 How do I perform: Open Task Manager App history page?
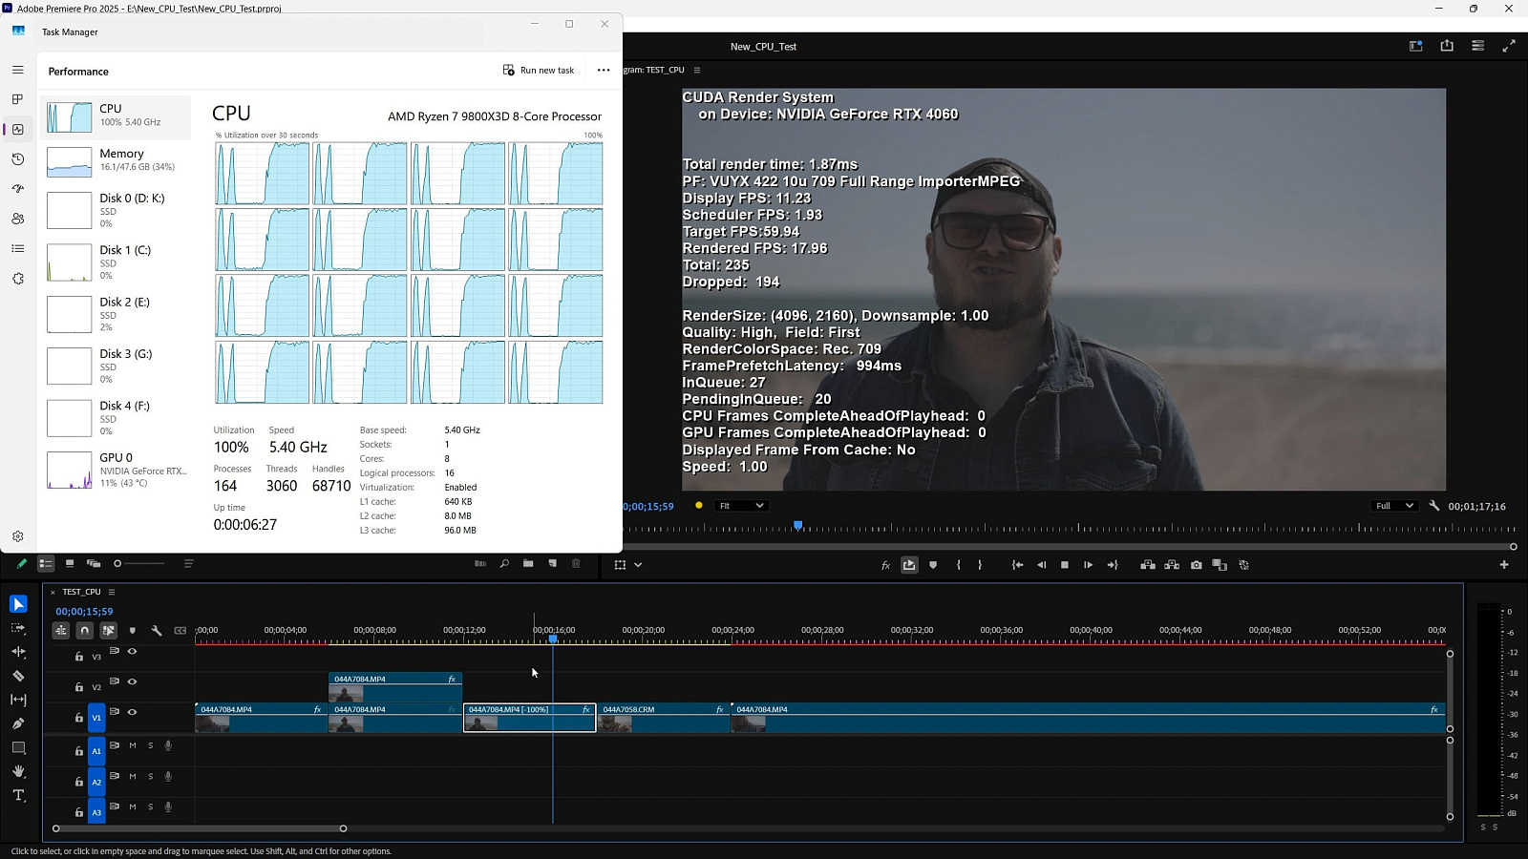[x=17, y=159]
